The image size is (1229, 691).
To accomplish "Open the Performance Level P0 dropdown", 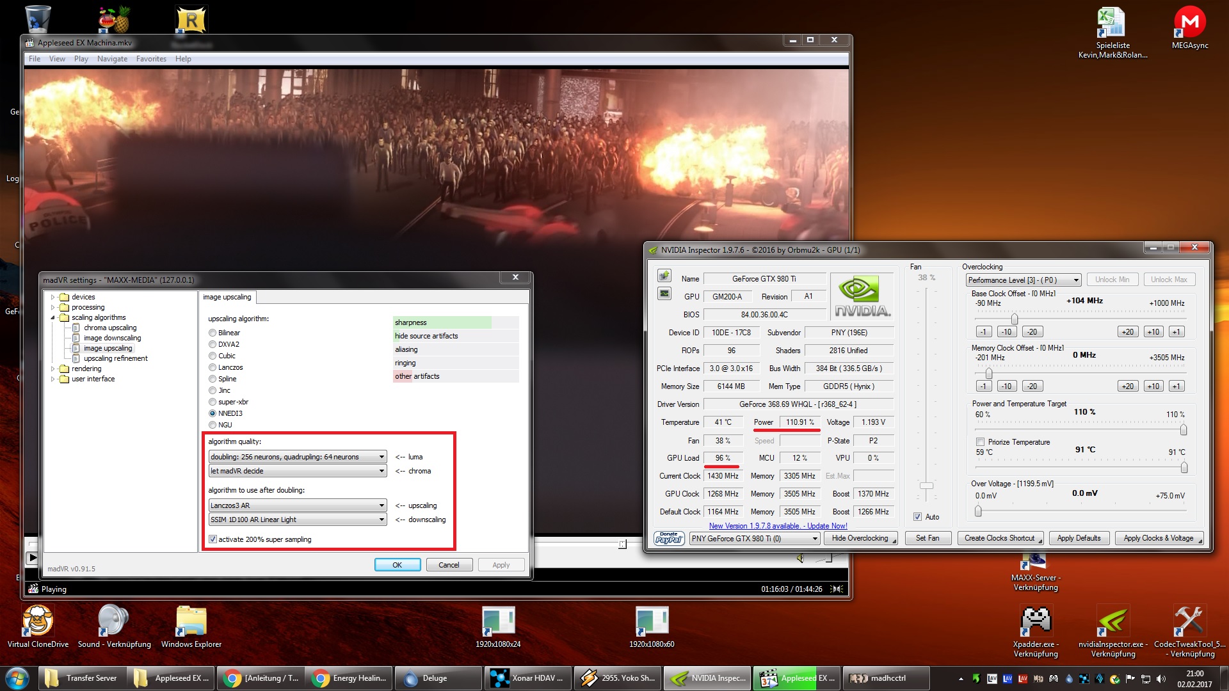I will [x=1023, y=280].
